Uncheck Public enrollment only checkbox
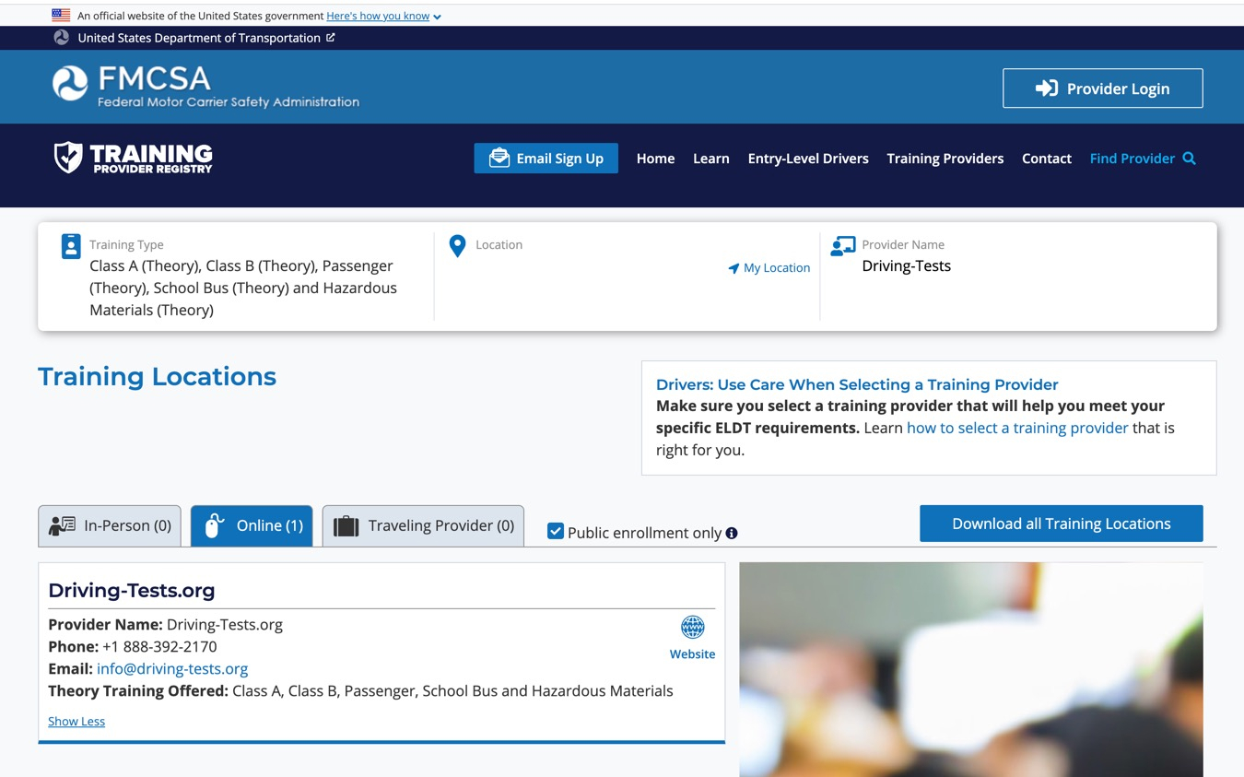 coord(556,531)
